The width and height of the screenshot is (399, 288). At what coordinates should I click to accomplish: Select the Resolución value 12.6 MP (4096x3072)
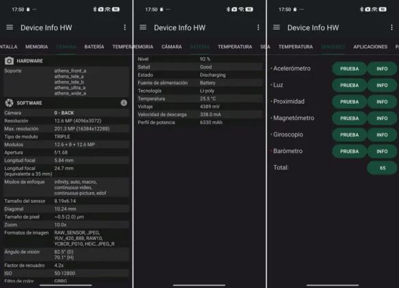77,121
